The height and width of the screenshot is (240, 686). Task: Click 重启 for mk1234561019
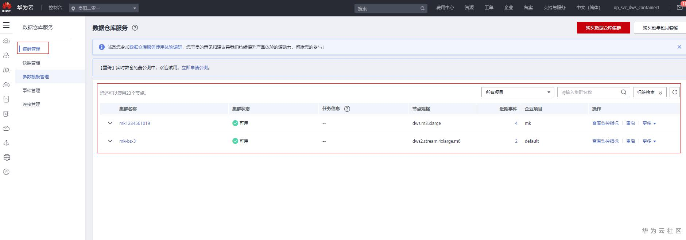click(631, 123)
